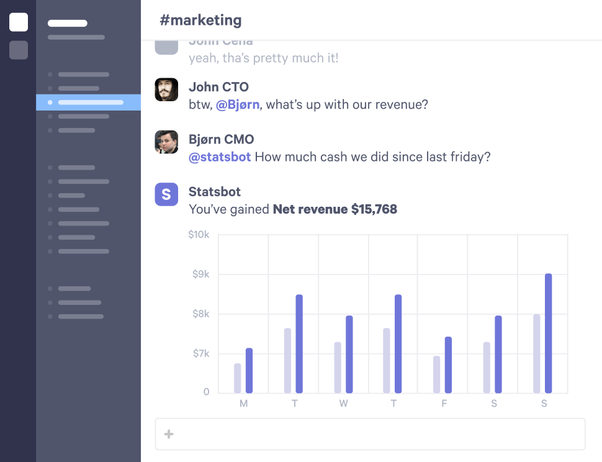Select the last item in sidebar bottom group
The width and height of the screenshot is (602, 462).
pos(81,317)
